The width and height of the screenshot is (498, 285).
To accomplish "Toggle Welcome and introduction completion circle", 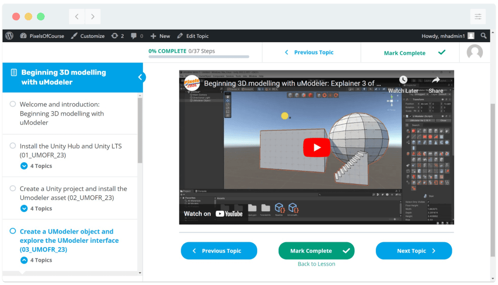I will 13,104.
